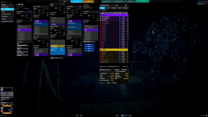Switch to the Home tab
Viewport: 208px width, 117px height.
coord(65,1)
